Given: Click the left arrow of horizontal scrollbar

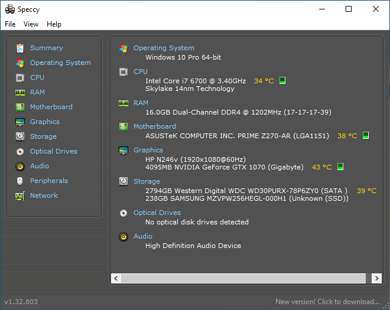Looking at the screenshot, I should [x=116, y=279].
